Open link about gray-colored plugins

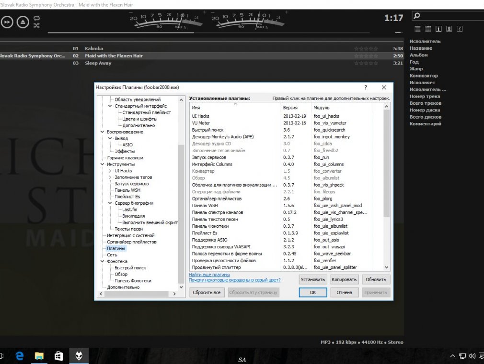coord(235,280)
